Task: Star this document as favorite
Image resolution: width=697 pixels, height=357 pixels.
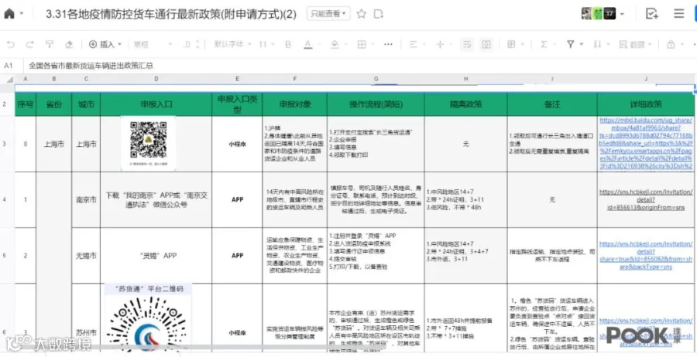Action: click(x=362, y=14)
